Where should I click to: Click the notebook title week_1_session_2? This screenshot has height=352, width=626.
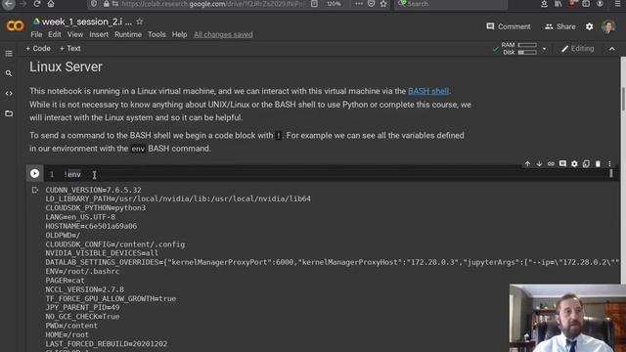point(86,22)
